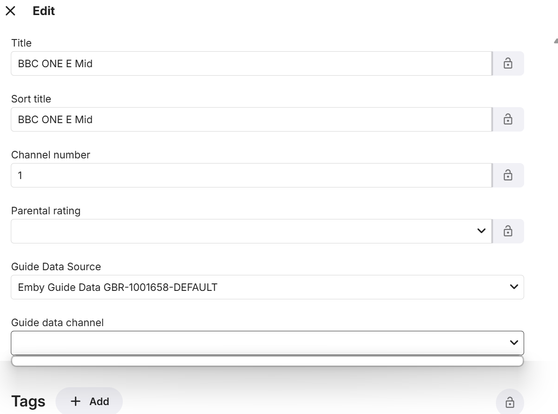Viewport: 558px width, 414px height.
Task: Lock the Parental rating padlock icon
Action: [508, 231]
